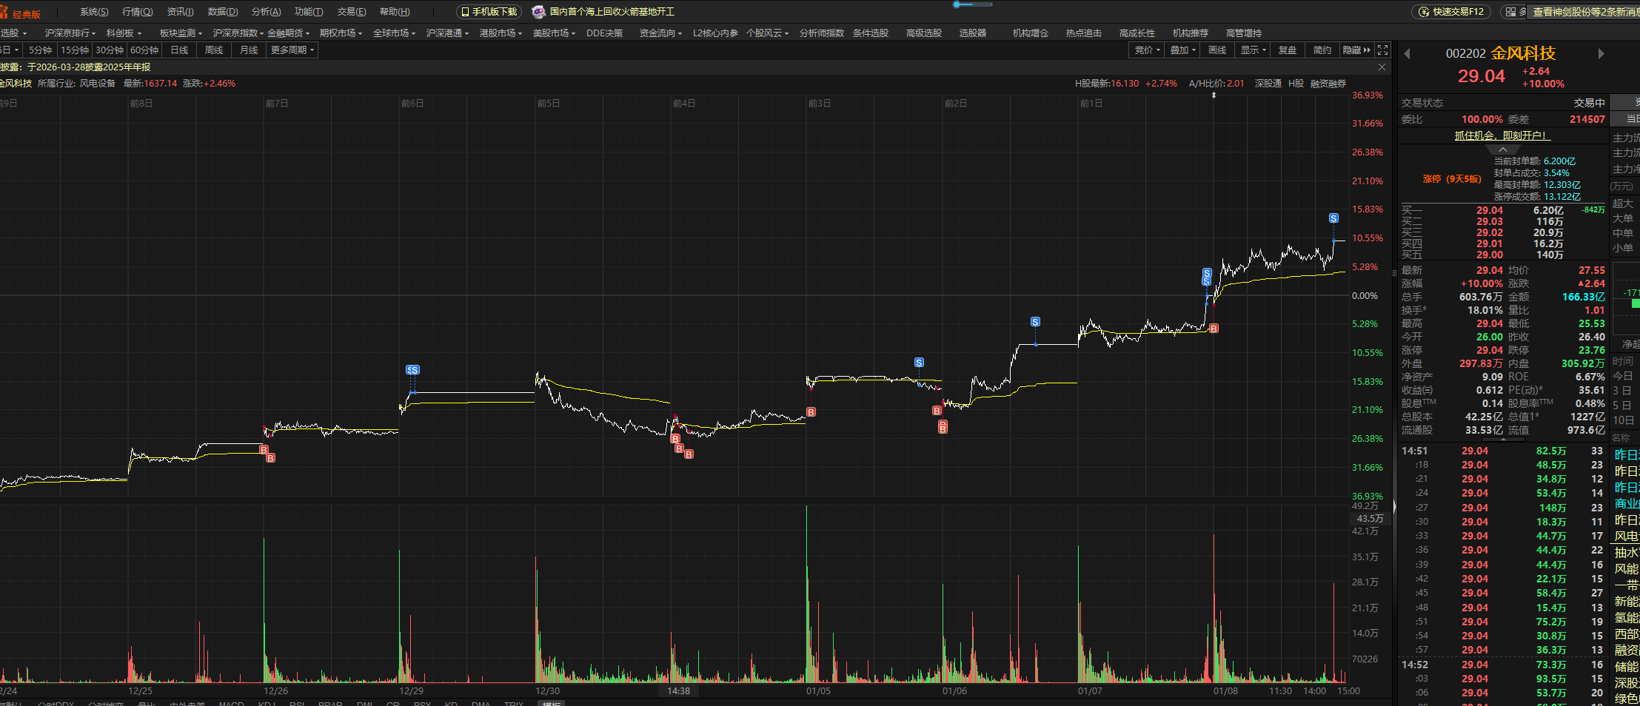The height and width of the screenshot is (706, 1640).
Task: Close the annual report disclosure notice bar
Action: tap(1382, 67)
